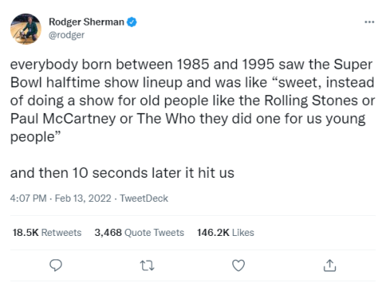This screenshot has height=287, width=386.
Task: Retweet using the arrows icon
Action: 147,265
